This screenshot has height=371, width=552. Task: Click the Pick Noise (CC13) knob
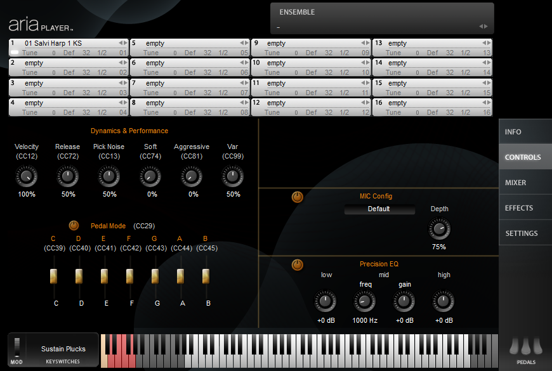click(108, 176)
